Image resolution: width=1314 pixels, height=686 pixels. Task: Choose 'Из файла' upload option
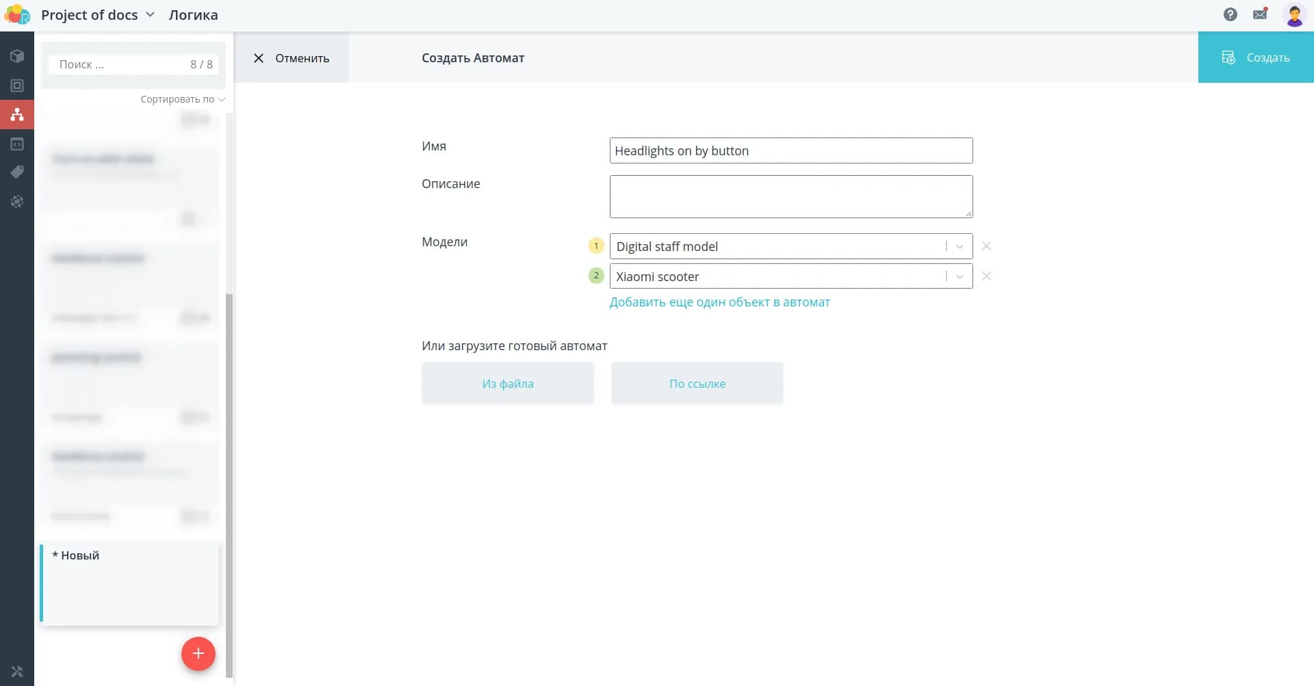(x=507, y=384)
